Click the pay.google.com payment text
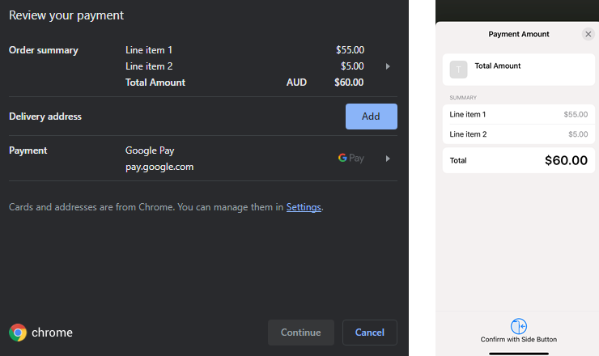599x356 pixels. [159, 167]
